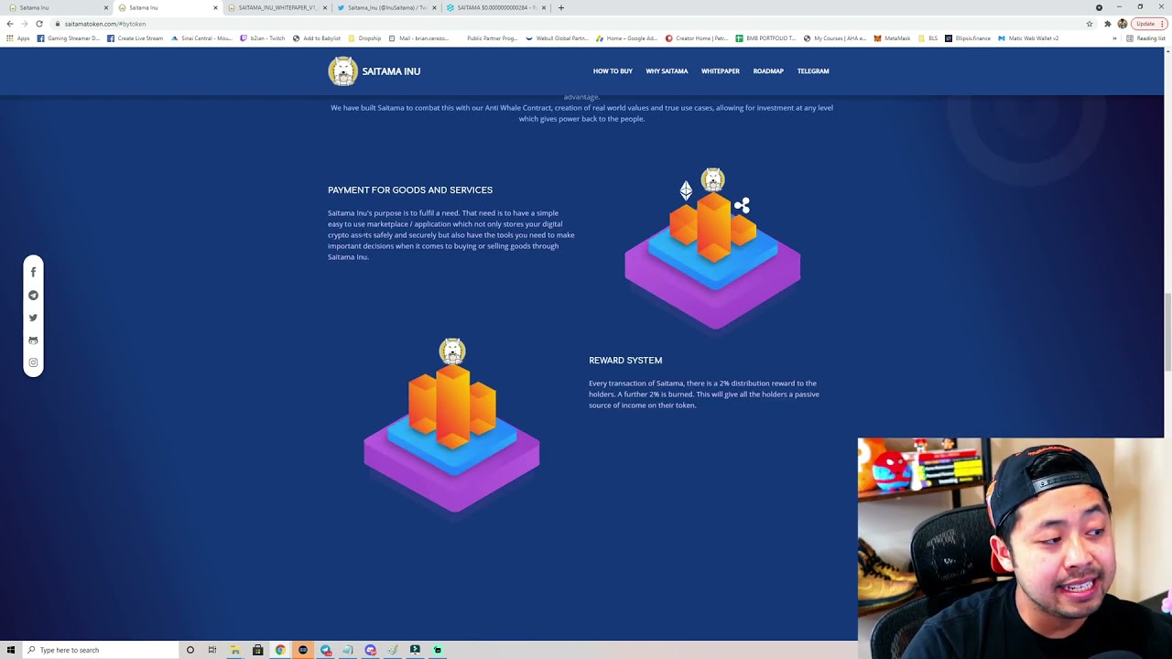This screenshot has width=1172, height=659.
Task: Open Task View in taskbar
Action: 212,650
